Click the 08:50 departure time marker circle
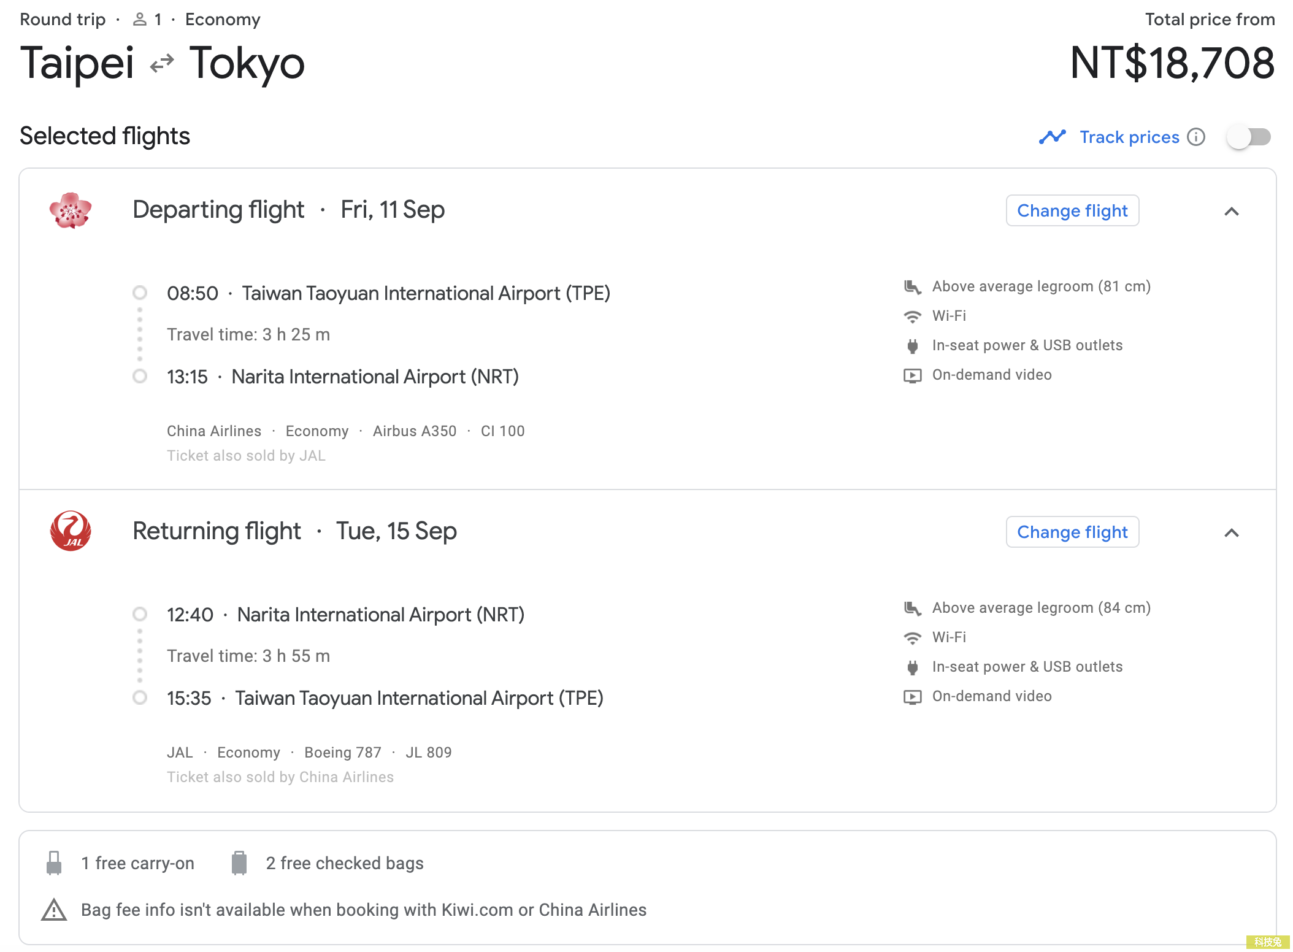The image size is (1293, 952). click(x=140, y=293)
